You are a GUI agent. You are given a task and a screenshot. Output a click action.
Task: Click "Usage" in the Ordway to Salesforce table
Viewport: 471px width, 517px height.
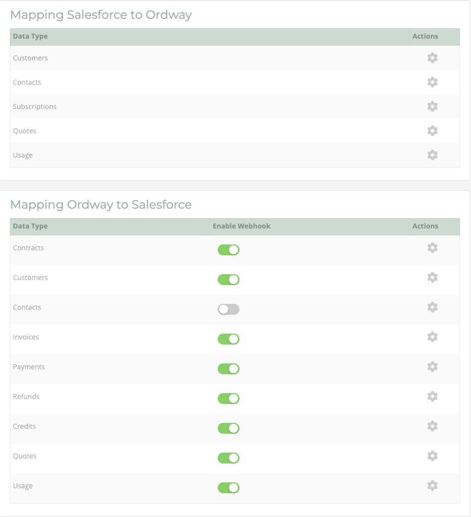point(23,486)
